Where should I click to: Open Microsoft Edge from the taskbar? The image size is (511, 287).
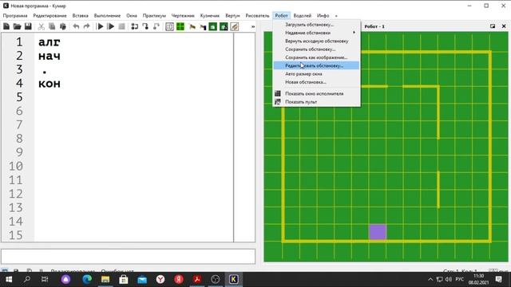pyautogui.click(x=87, y=279)
